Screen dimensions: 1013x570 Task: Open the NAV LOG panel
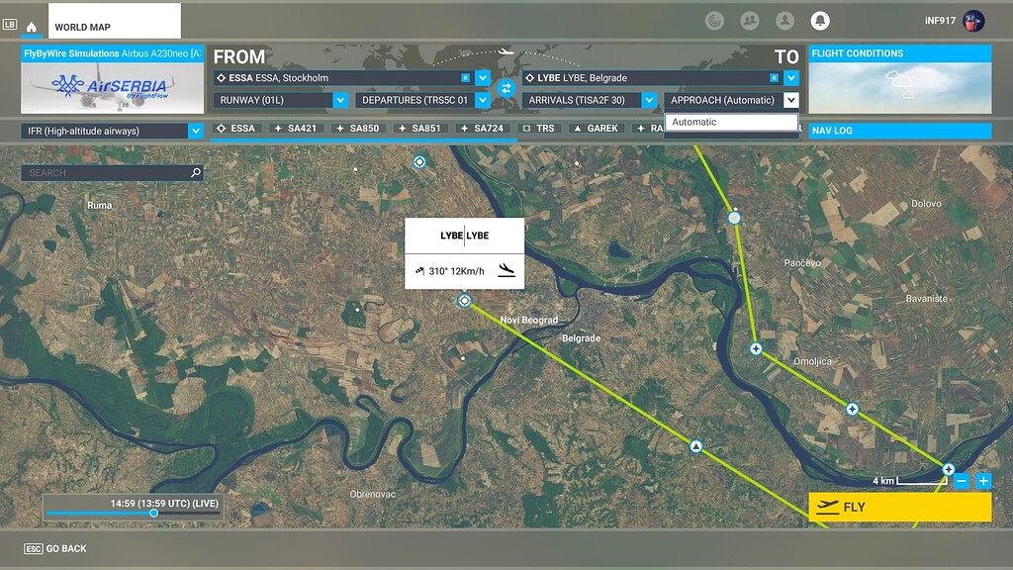tap(898, 130)
